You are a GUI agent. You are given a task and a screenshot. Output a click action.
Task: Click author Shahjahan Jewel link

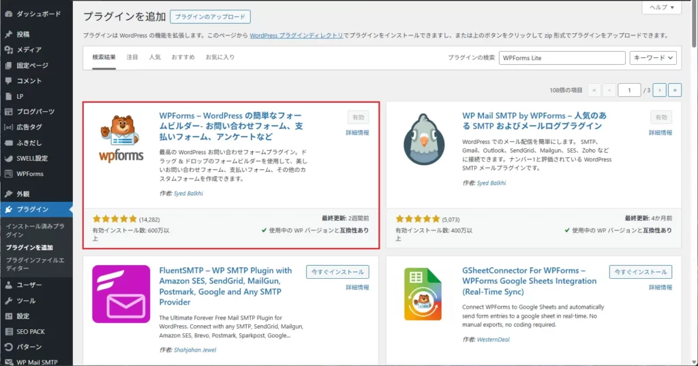click(x=195, y=350)
